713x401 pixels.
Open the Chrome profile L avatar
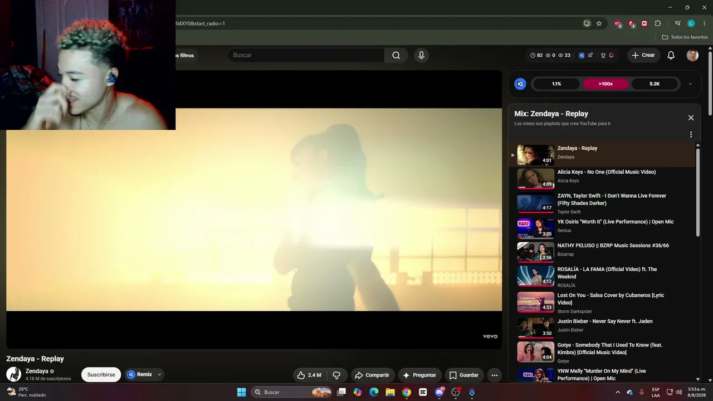coord(691,23)
